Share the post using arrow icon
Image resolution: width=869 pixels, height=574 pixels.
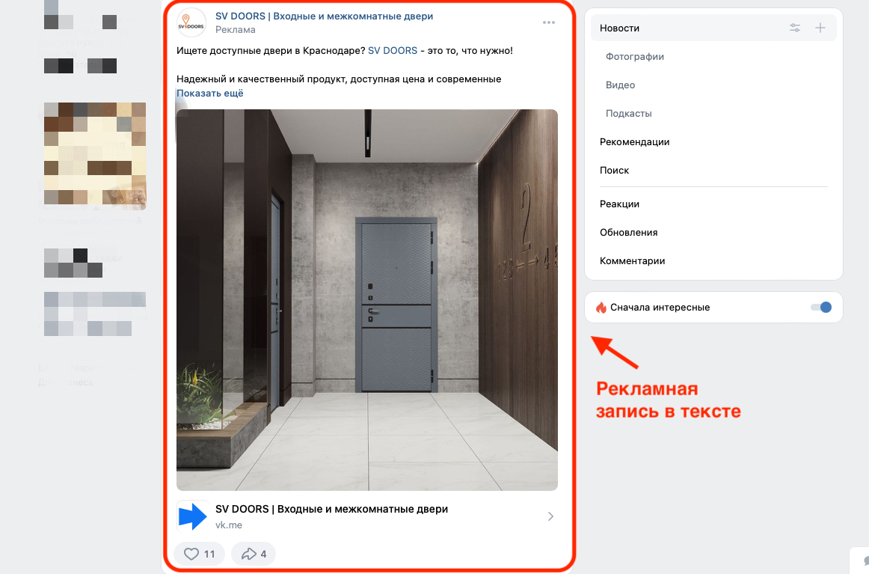(x=254, y=554)
